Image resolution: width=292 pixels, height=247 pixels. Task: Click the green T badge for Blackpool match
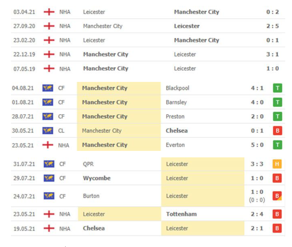coord(277,88)
